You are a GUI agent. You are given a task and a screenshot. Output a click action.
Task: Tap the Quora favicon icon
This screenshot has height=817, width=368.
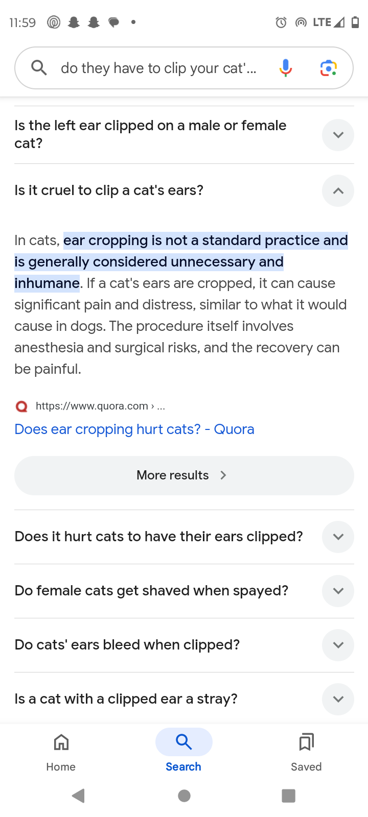tap(21, 406)
